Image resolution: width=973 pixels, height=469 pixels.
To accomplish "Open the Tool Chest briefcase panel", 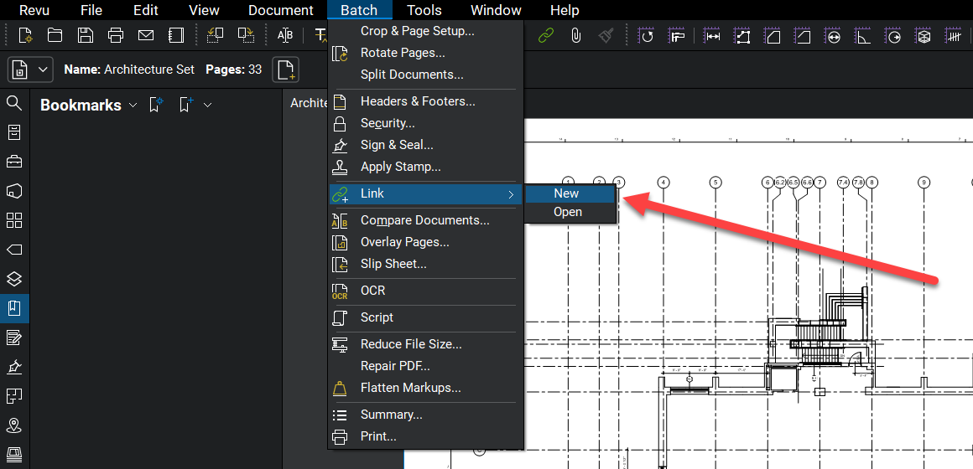I will click(x=14, y=162).
